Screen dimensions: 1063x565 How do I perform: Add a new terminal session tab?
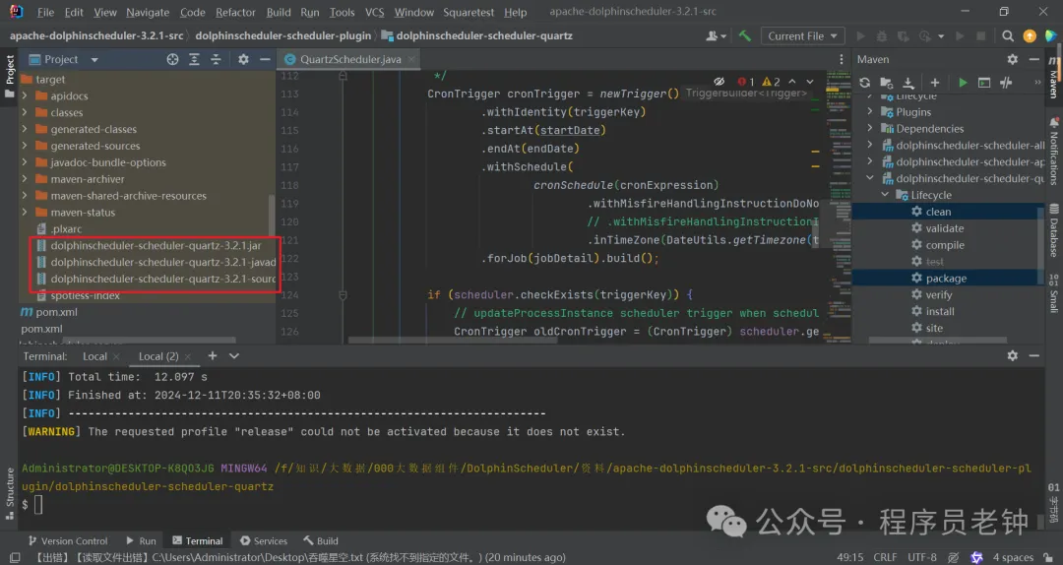coord(213,356)
